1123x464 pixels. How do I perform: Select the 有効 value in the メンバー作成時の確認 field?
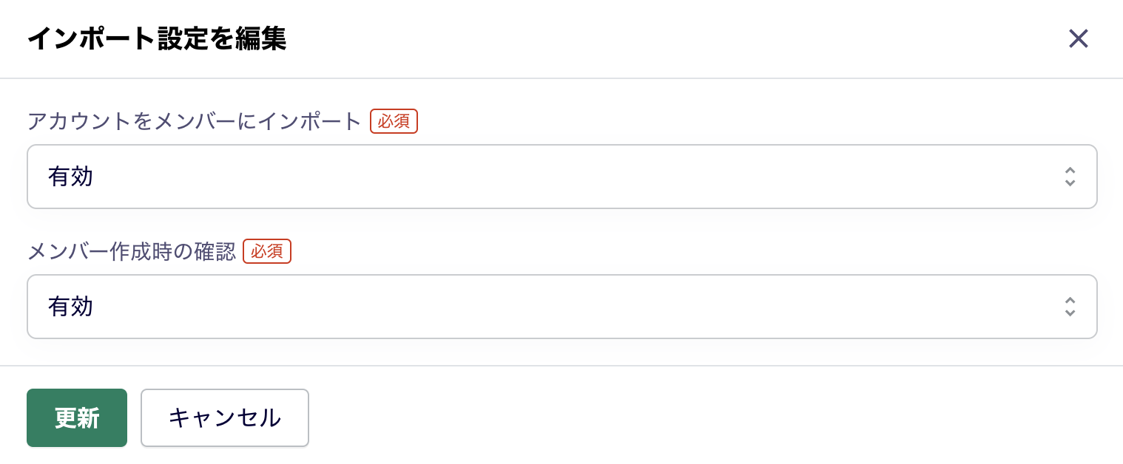(x=70, y=307)
